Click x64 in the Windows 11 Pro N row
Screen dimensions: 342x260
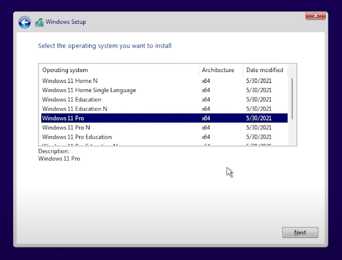coord(206,127)
